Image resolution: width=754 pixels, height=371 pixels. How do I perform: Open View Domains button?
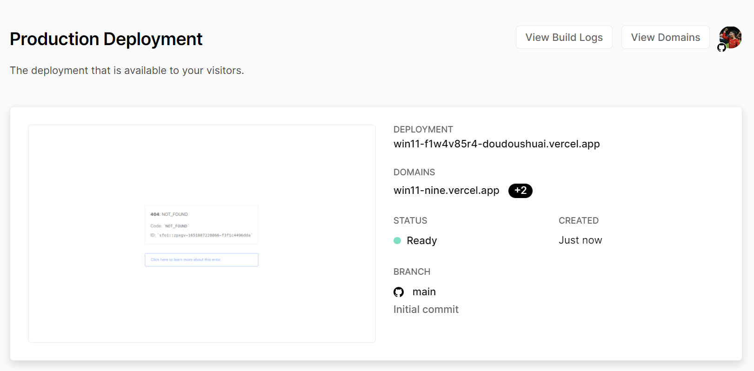[665, 37]
